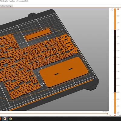This screenshot has height=121, width=121.
Task: Select the rounded plate with two slots in preview
Action: pyautogui.click(x=64, y=72)
